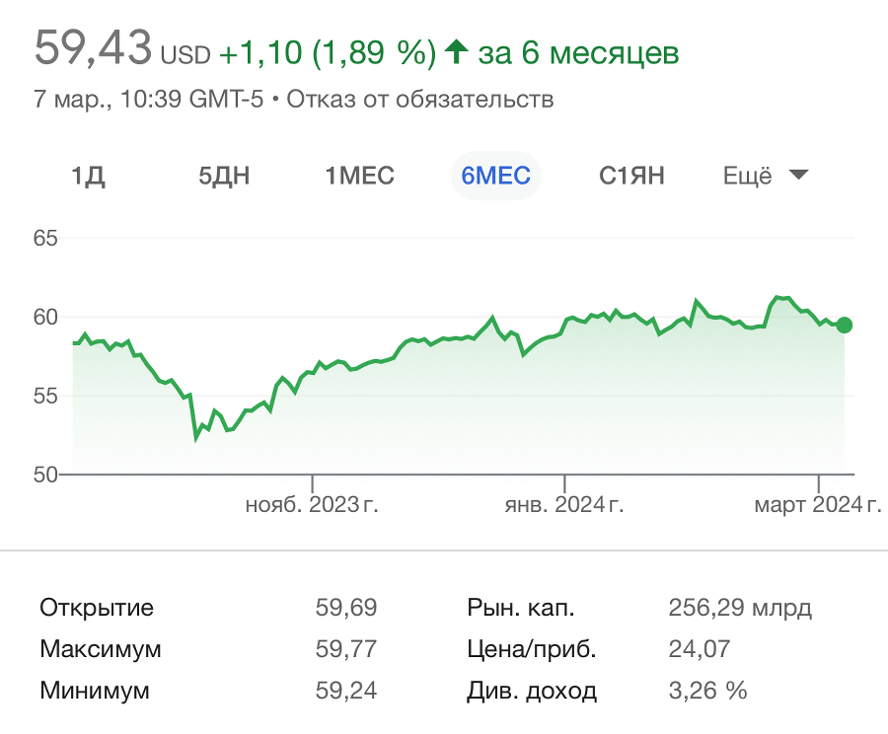Viewport: 888px width, 734px height.
Task: Click the green endpoint dot on the chart
Action: [x=844, y=324]
